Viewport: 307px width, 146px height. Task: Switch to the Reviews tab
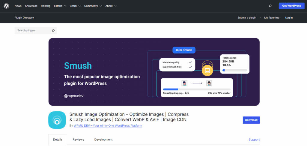coord(78,139)
